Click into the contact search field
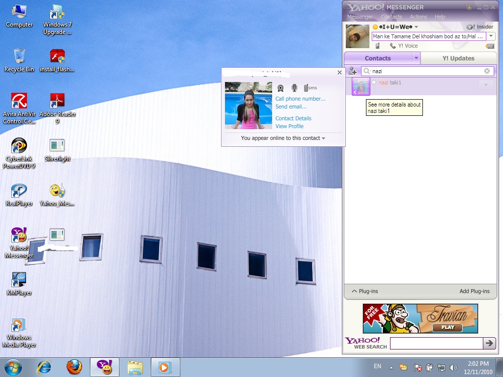This screenshot has width=503, height=377. (x=427, y=71)
